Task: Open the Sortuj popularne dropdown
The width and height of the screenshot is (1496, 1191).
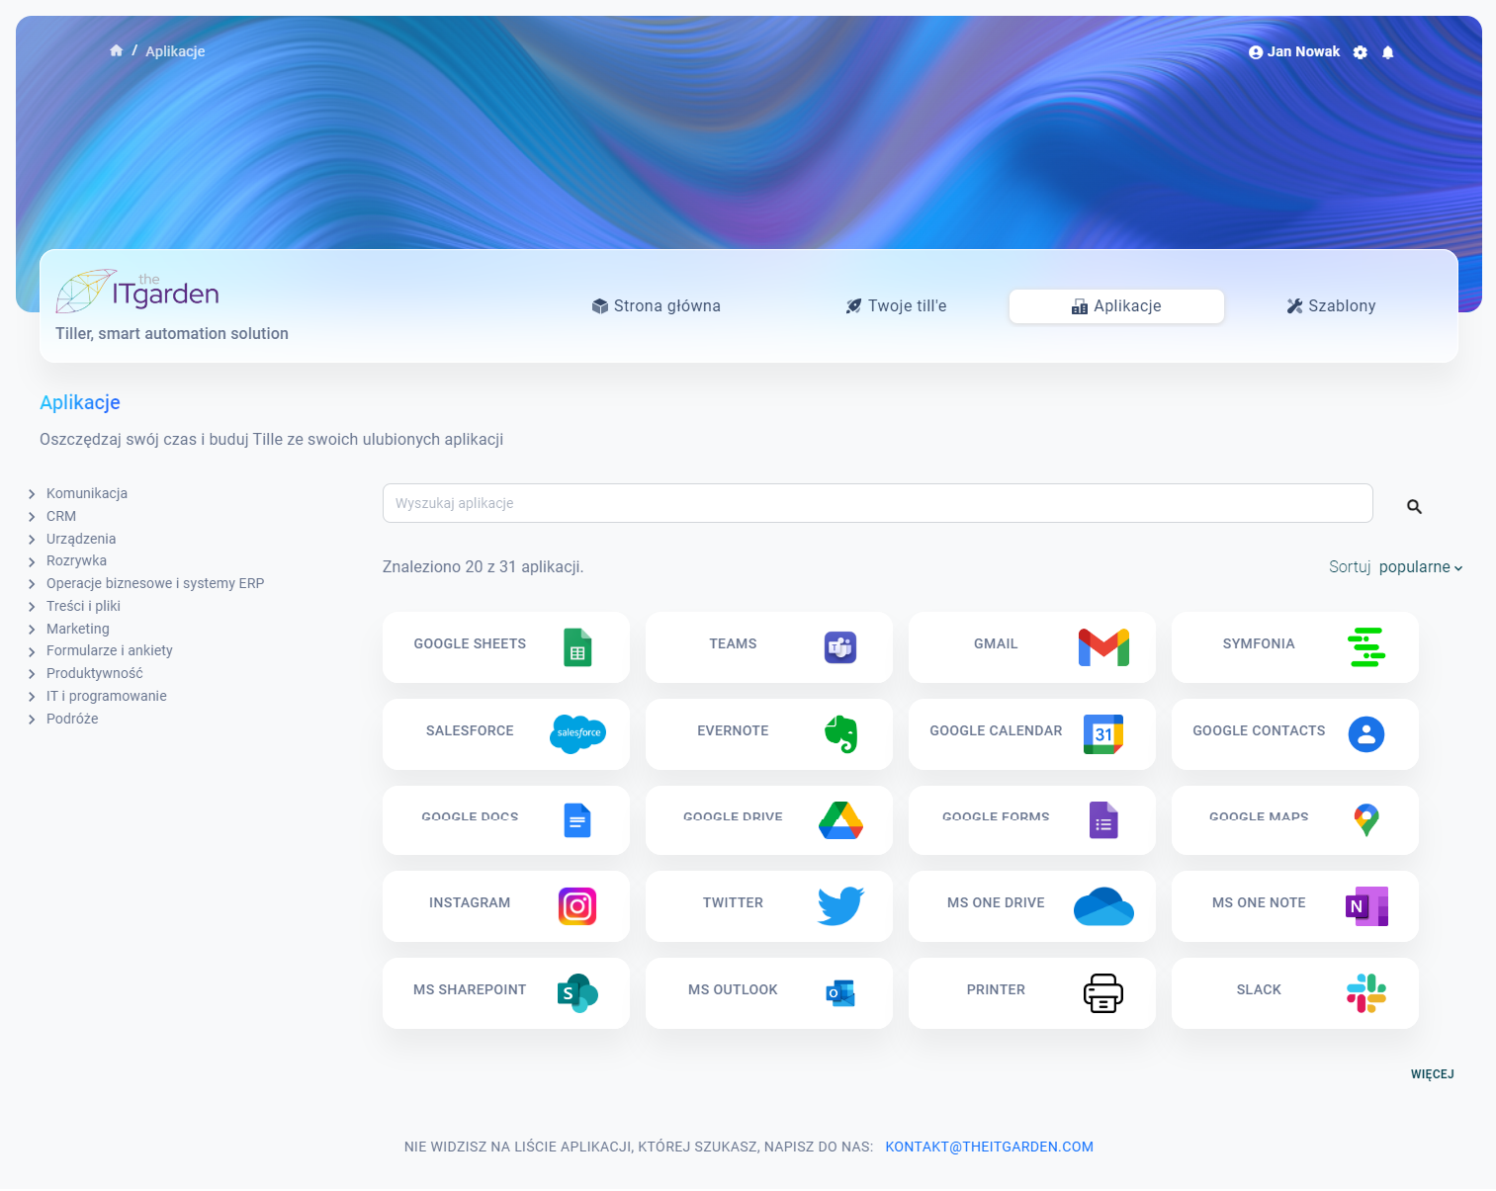Action: [1420, 567]
